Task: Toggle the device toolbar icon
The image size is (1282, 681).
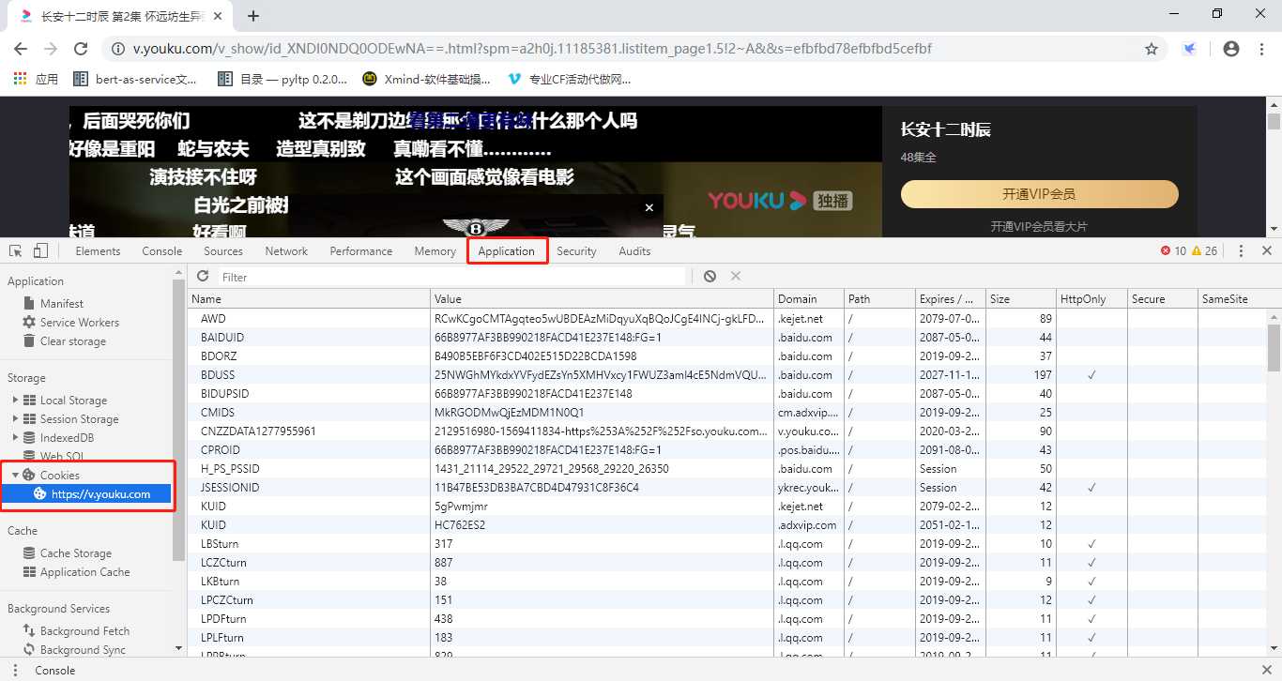Action: tap(40, 251)
